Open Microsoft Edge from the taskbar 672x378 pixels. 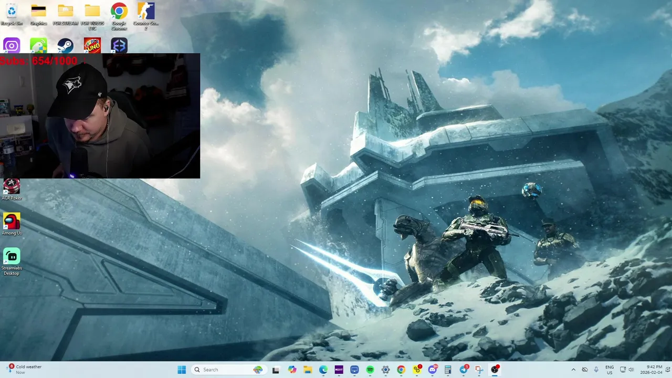click(x=323, y=370)
